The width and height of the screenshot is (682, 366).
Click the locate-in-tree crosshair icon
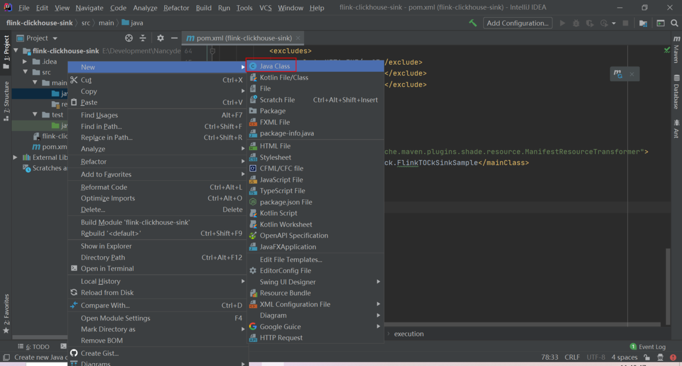coord(129,38)
